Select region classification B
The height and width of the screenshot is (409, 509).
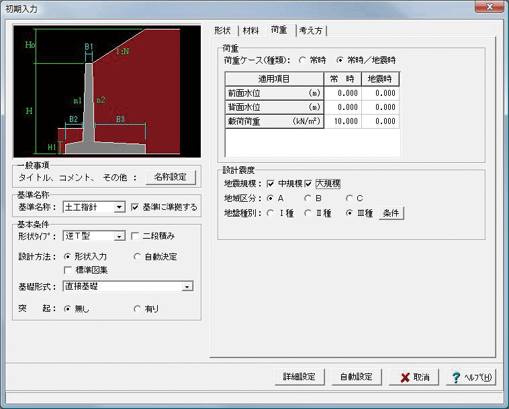[x=308, y=198]
